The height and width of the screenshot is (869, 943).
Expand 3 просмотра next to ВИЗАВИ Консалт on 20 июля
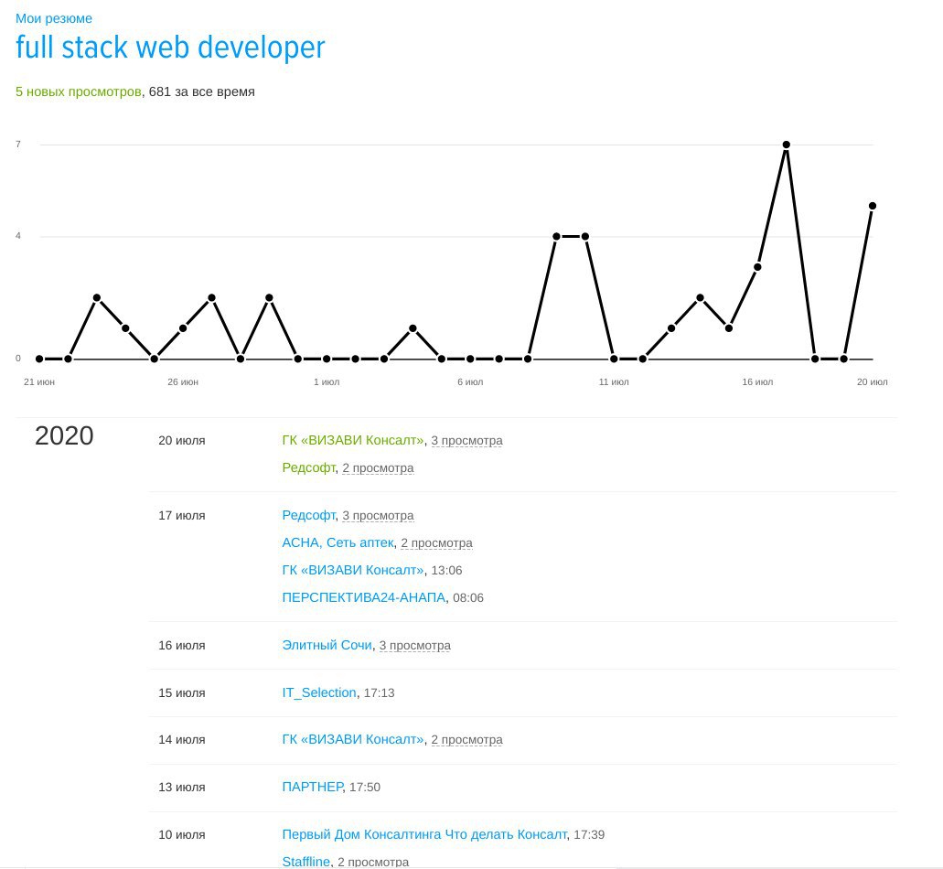[x=466, y=441]
